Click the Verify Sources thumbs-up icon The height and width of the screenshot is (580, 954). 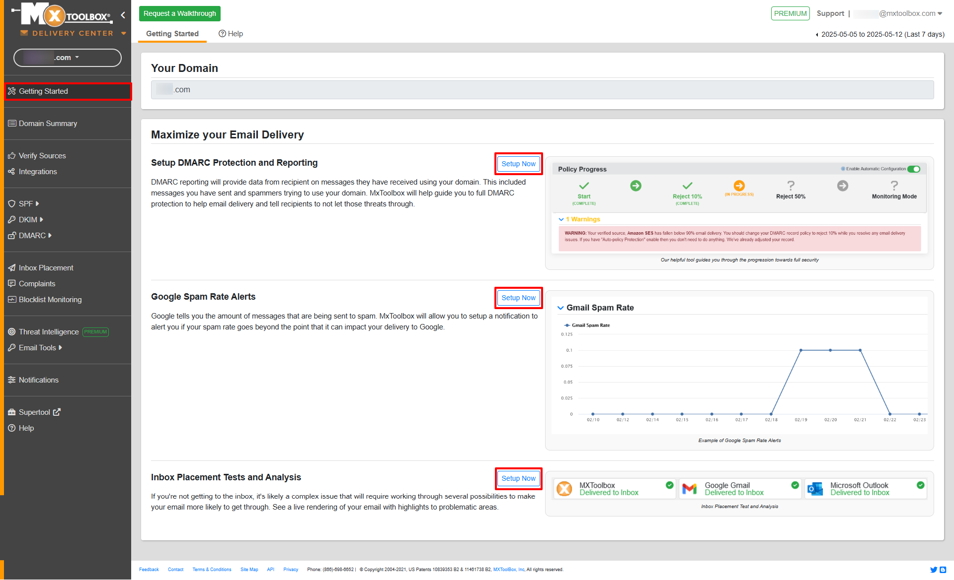(12, 156)
